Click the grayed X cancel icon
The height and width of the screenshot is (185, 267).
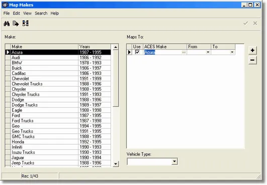255,23
